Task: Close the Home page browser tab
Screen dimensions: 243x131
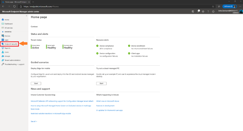Action: click(29, 2)
